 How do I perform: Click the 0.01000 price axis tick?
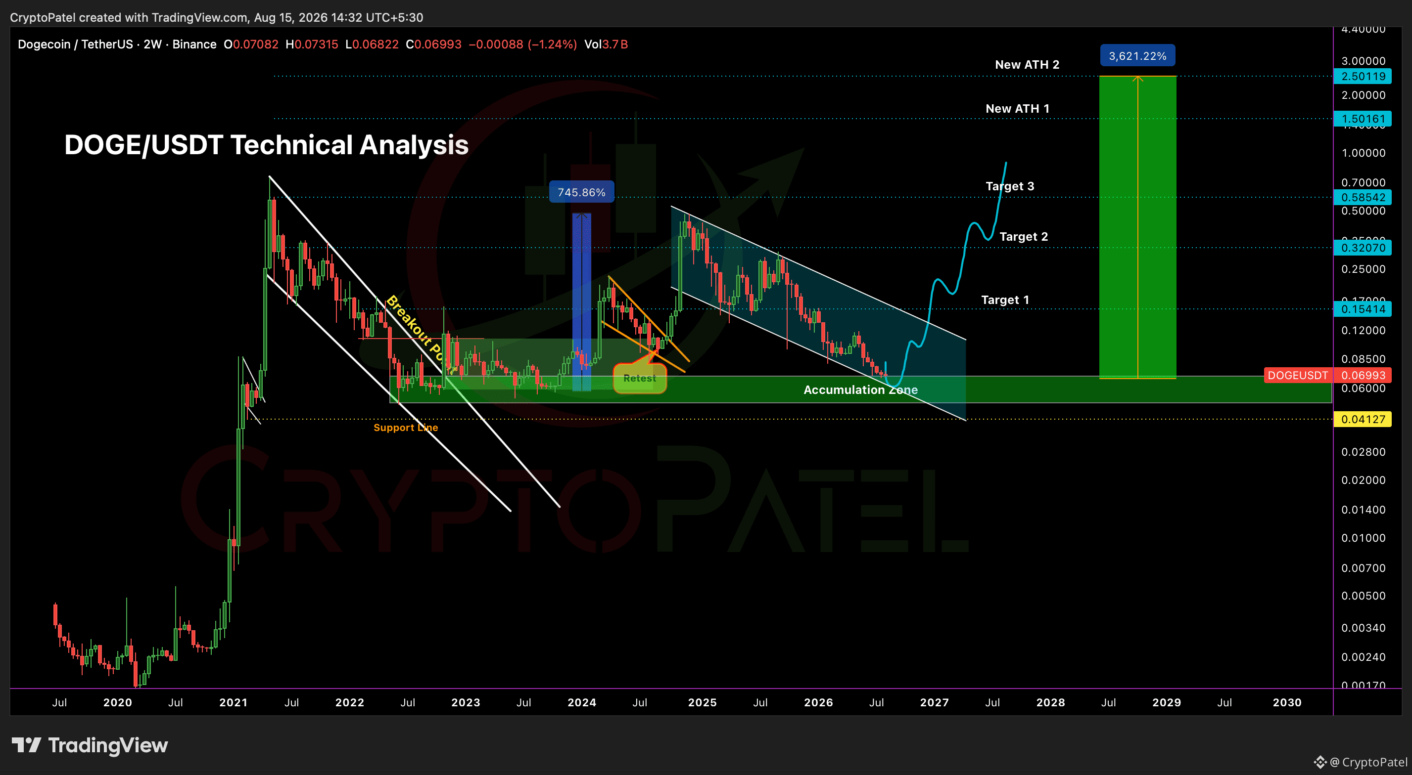(x=1363, y=538)
